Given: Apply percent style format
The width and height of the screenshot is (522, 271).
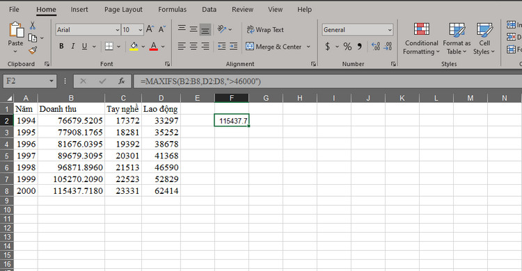Looking at the screenshot, I should click(347, 47).
